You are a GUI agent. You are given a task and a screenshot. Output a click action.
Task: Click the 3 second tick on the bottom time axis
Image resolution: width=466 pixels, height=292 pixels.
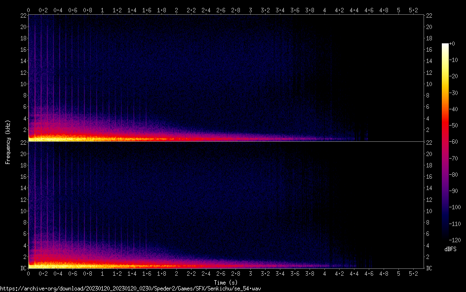coord(250,273)
